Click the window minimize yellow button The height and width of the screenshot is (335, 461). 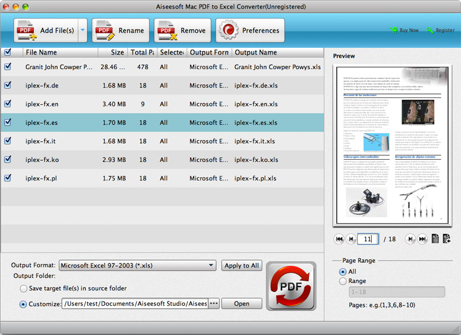16,6
